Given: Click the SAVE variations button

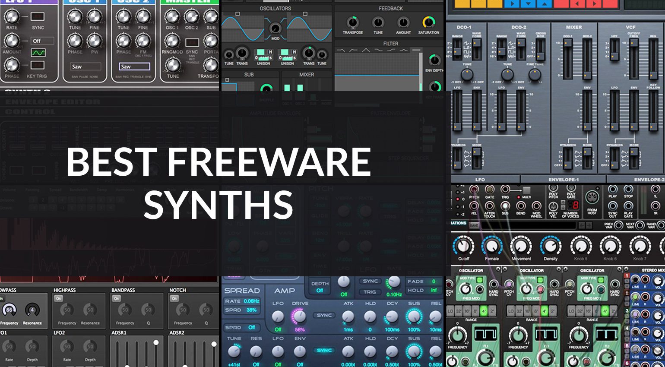Looking at the screenshot, I should coord(474,225).
